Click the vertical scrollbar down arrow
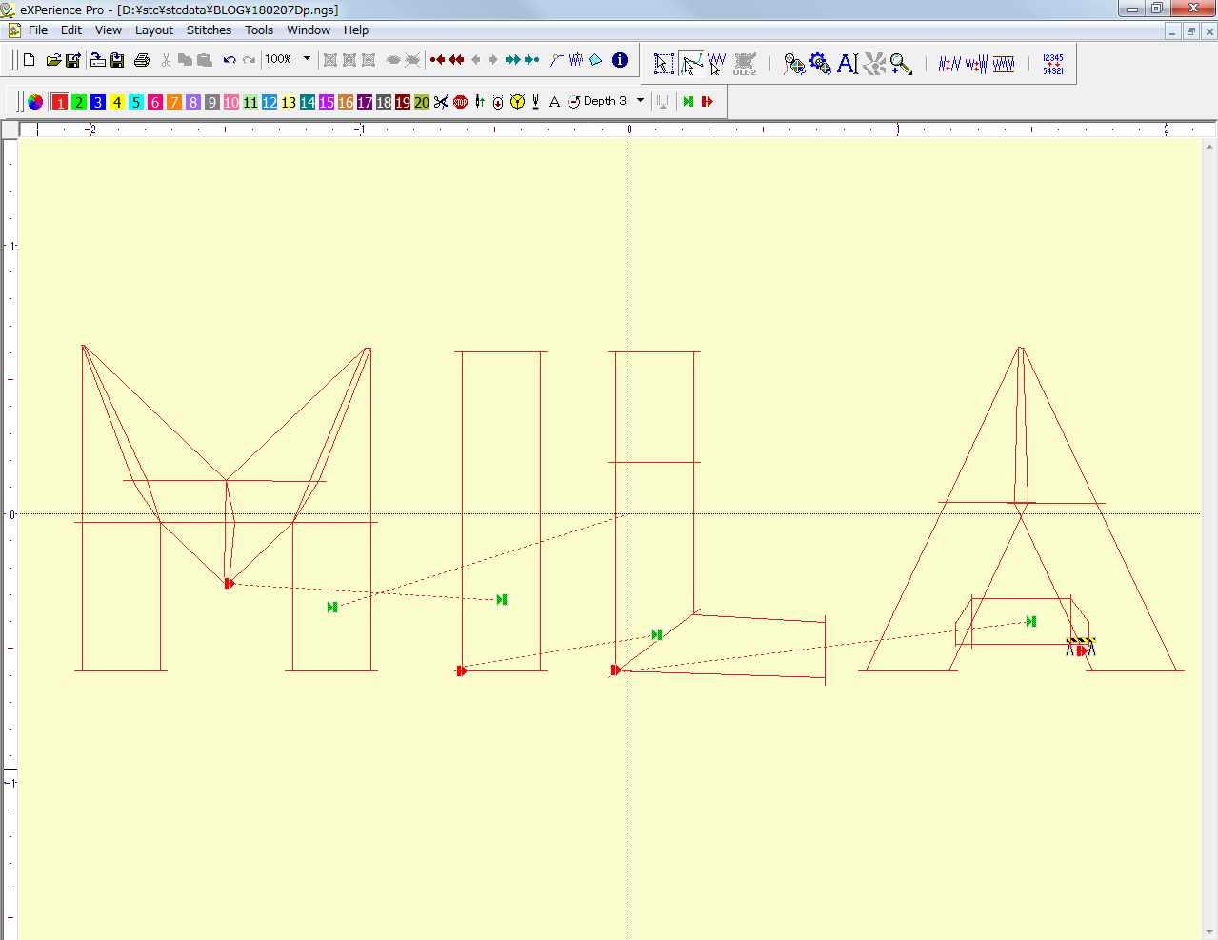The image size is (1218, 940). [1209, 931]
